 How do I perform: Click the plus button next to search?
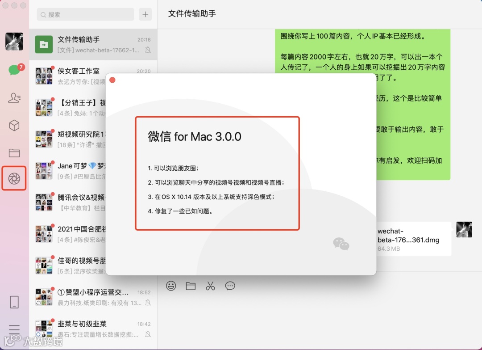(x=145, y=14)
